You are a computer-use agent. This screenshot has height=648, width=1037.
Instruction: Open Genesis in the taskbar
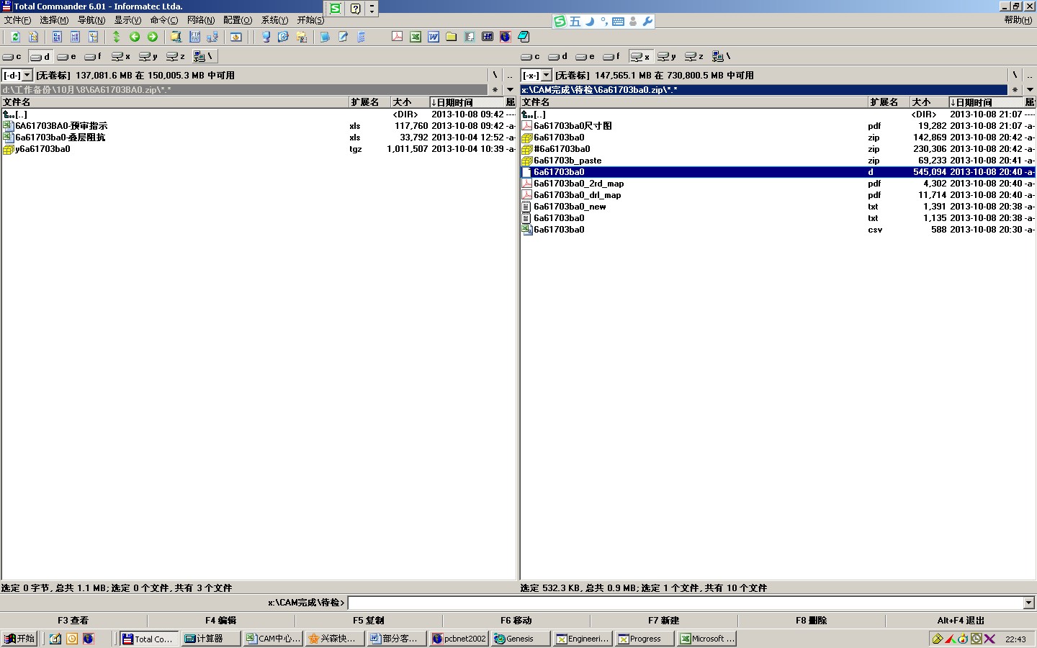tap(521, 639)
